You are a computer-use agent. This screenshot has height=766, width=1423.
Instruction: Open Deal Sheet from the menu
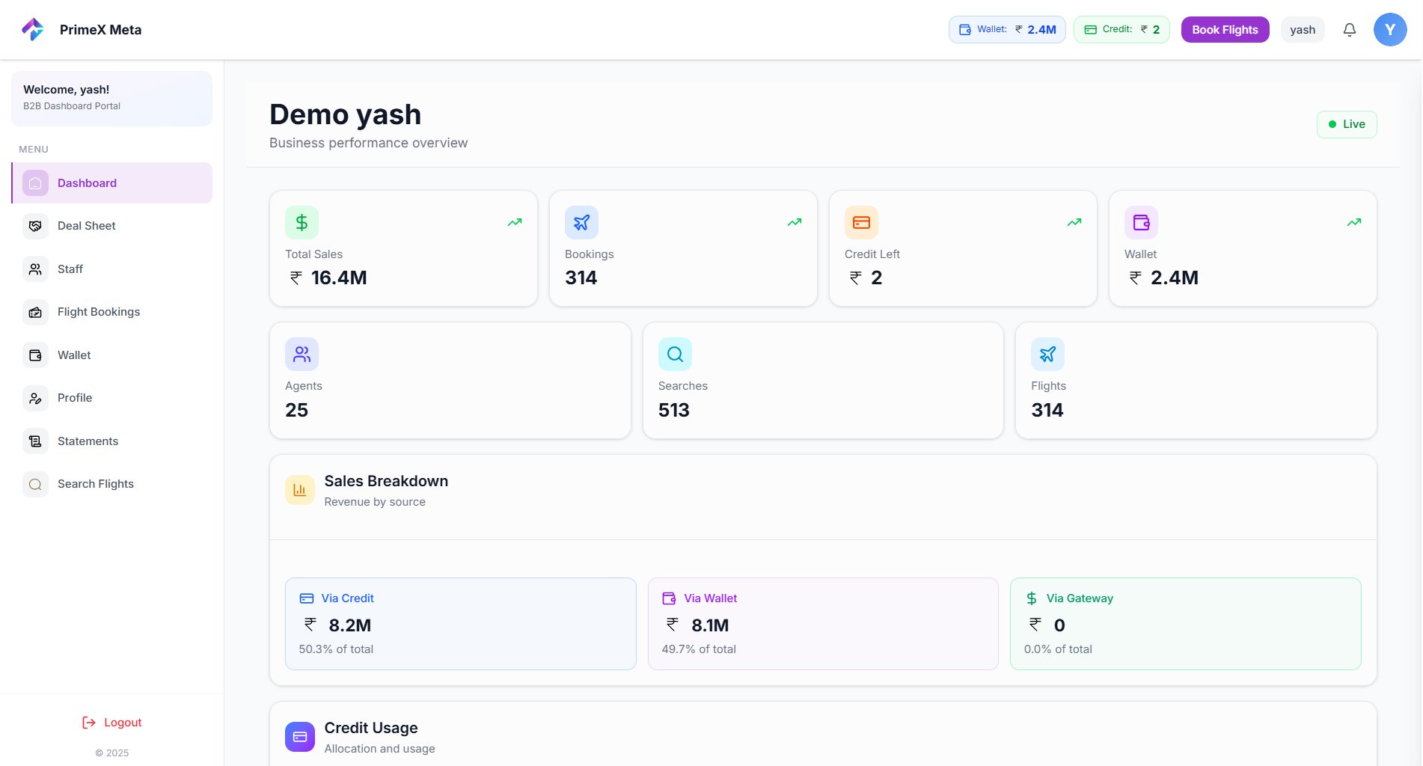[x=112, y=226]
